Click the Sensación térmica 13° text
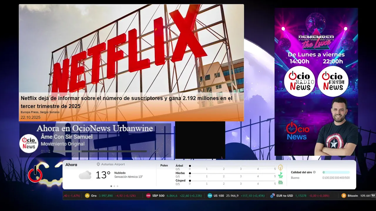 point(129,177)
